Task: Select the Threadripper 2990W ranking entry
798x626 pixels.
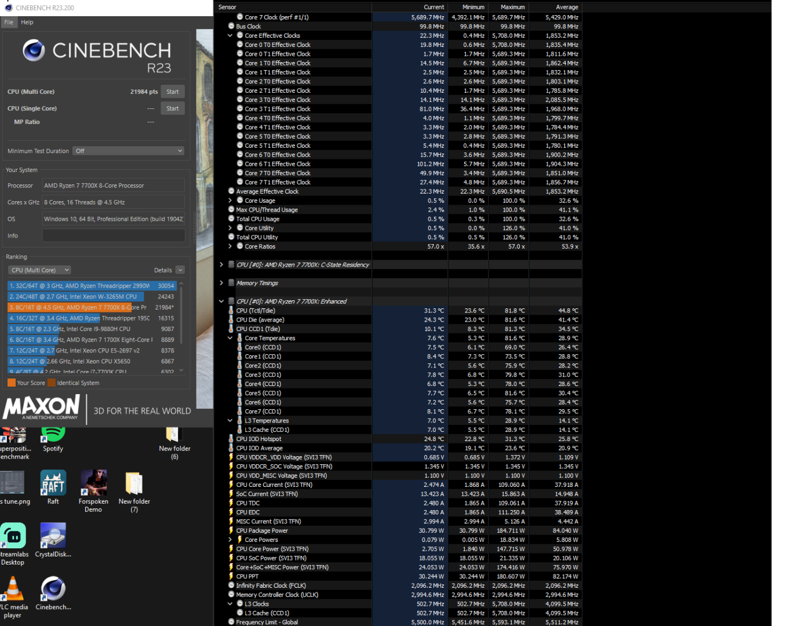Action: (x=92, y=286)
